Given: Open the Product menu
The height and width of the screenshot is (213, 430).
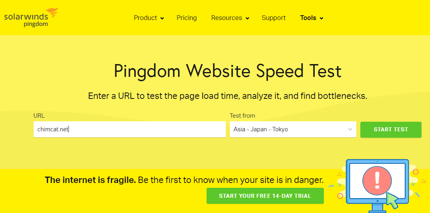Looking at the screenshot, I should point(149,18).
